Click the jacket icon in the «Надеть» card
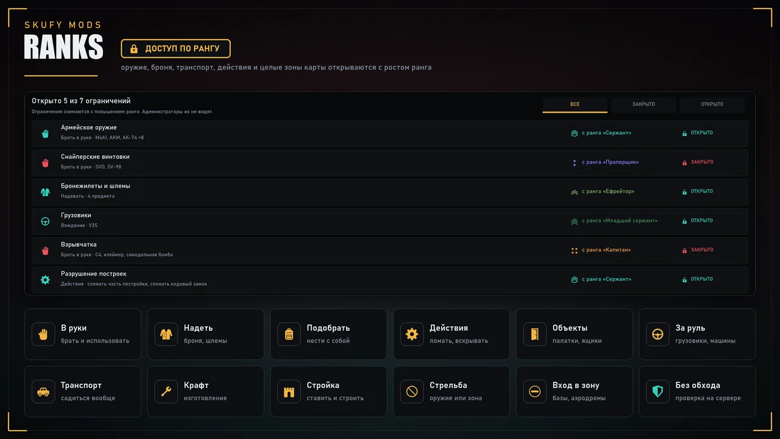Image resolution: width=780 pixels, height=439 pixels. 166,334
